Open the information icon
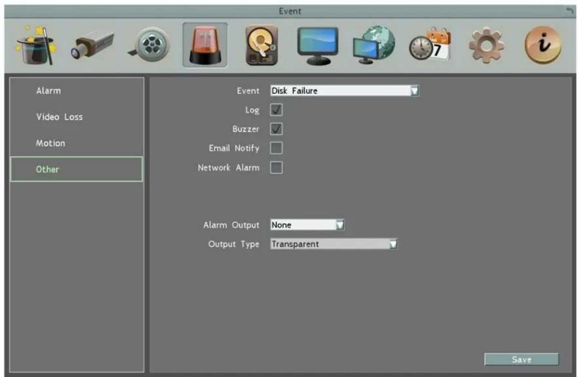 543,45
